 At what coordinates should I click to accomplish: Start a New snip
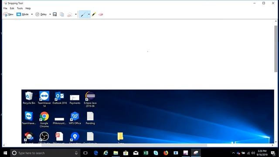pos(8,14)
